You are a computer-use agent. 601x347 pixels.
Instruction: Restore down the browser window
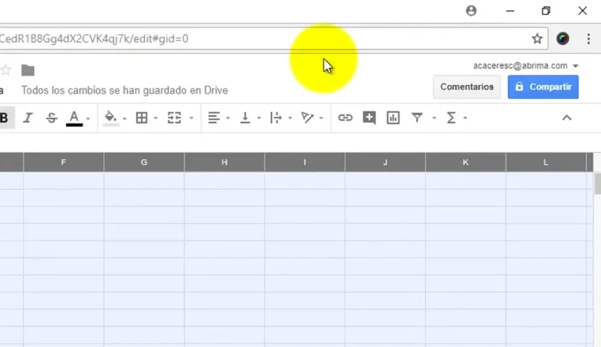(x=546, y=10)
